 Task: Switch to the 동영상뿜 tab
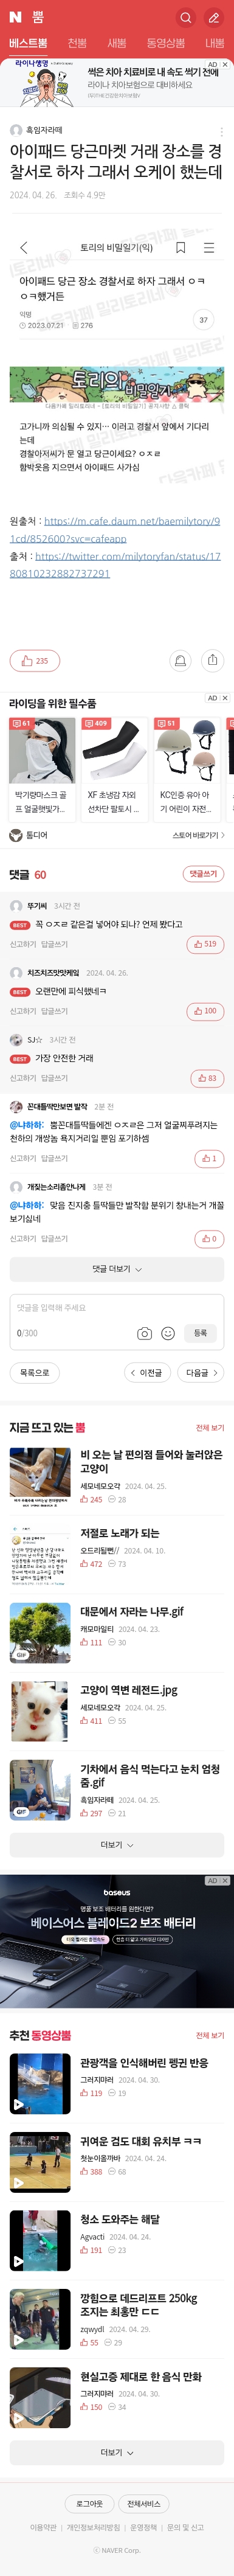(166, 43)
